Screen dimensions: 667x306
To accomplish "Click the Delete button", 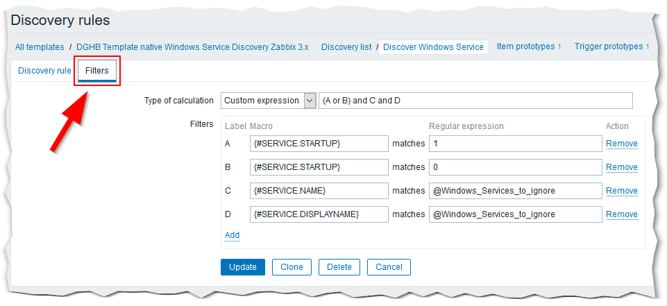I will coord(339,267).
